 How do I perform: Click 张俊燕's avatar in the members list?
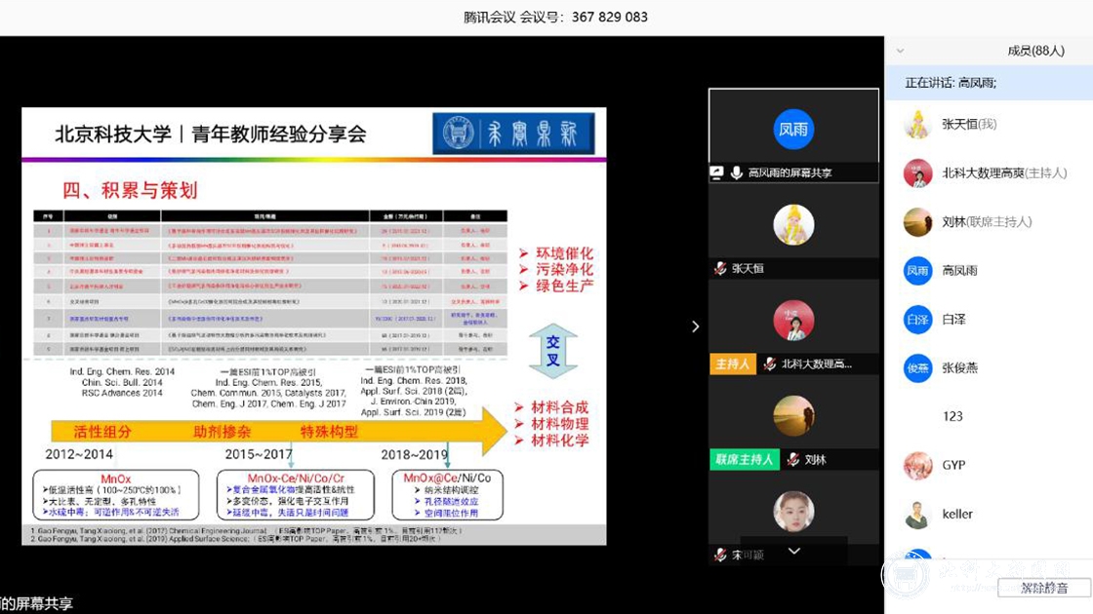click(917, 367)
